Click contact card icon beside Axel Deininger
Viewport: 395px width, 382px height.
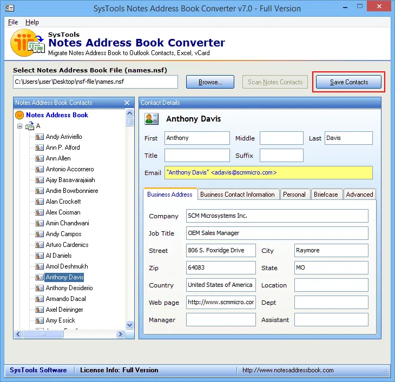point(40,310)
